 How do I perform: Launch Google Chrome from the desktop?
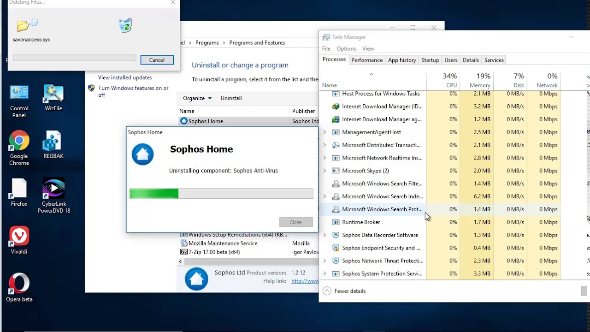[x=19, y=148]
